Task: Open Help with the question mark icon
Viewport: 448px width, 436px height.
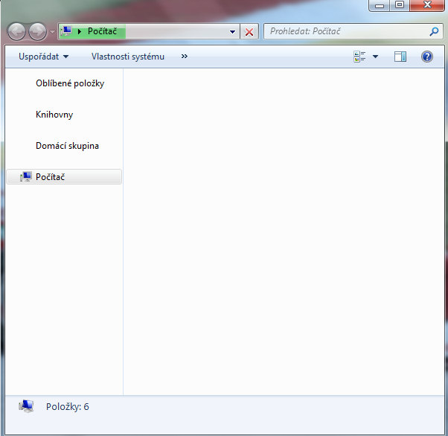Action: coord(427,57)
